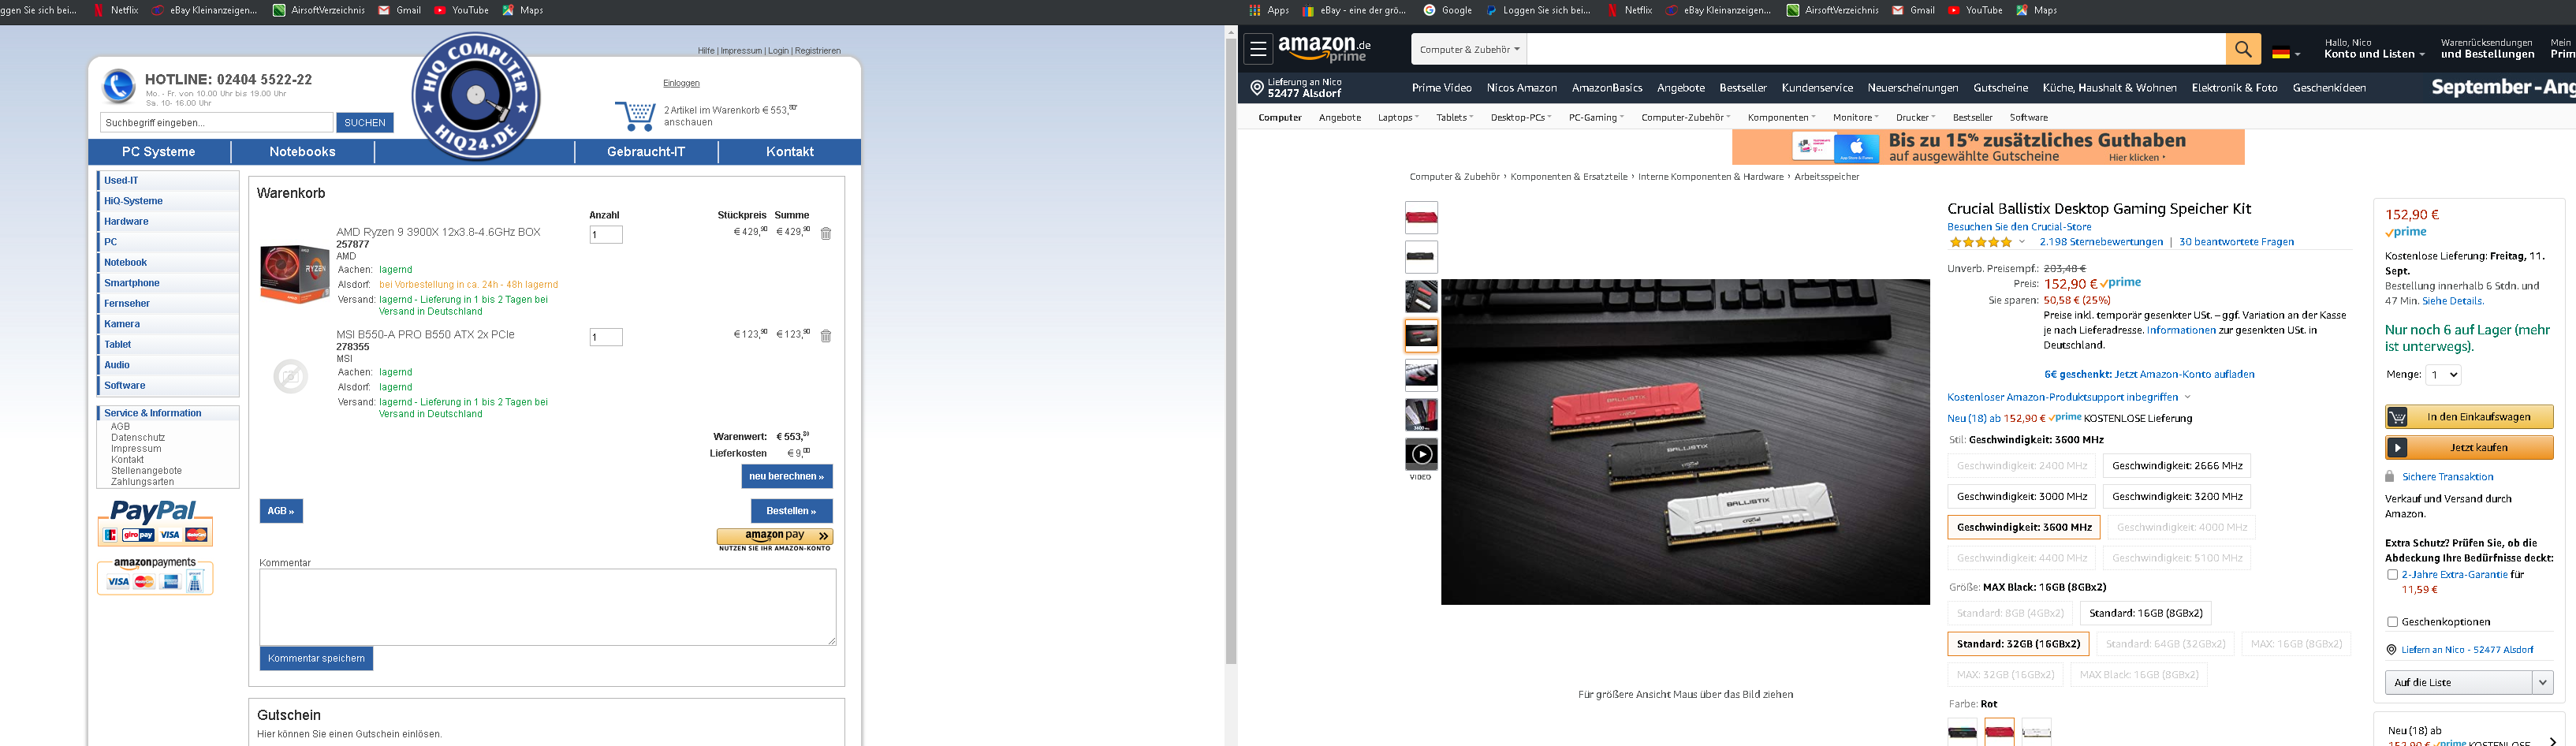
Task: Play the product video thumbnail
Action: [x=1421, y=455]
